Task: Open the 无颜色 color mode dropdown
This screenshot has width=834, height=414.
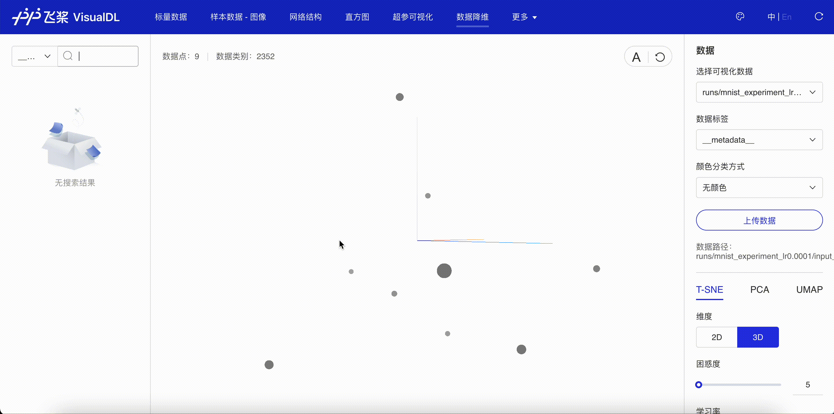Action: point(759,188)
